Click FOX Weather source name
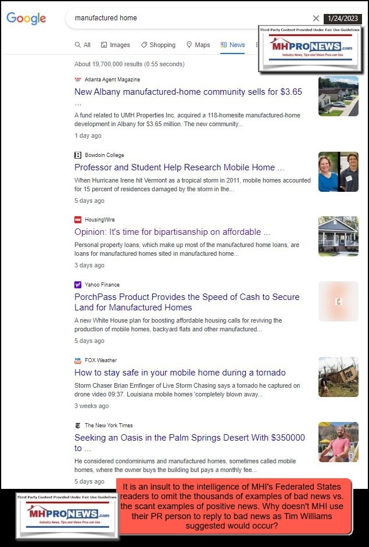Image resolution: width=369 pixels, height=547 pixels. [x=101, y=360]
